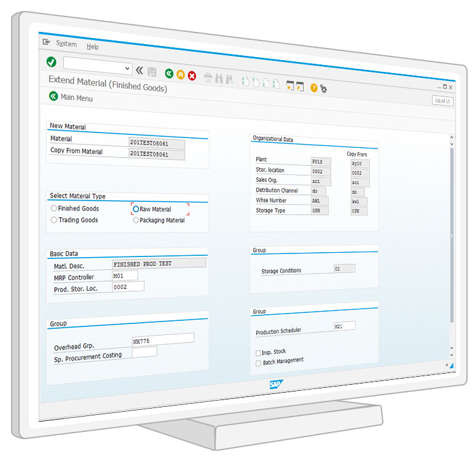Viewport: 475px width, 459px height.
Task: Open the Help menu
Action: (x=92, y=47)
